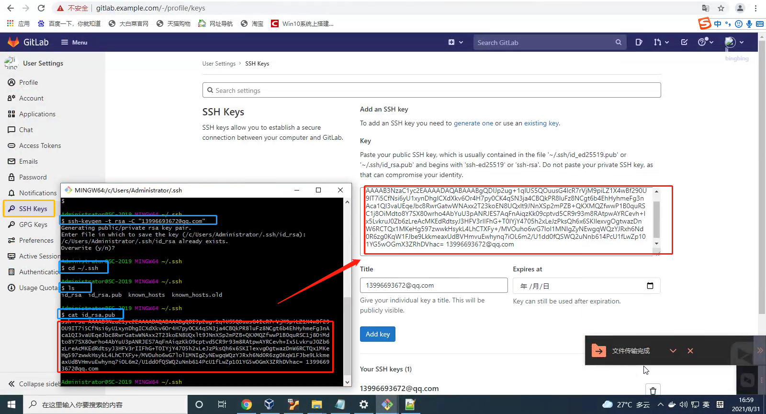The image size is (766, 414).
Task: Click the volume icon in system tray
Action: [x=683, y=404]
